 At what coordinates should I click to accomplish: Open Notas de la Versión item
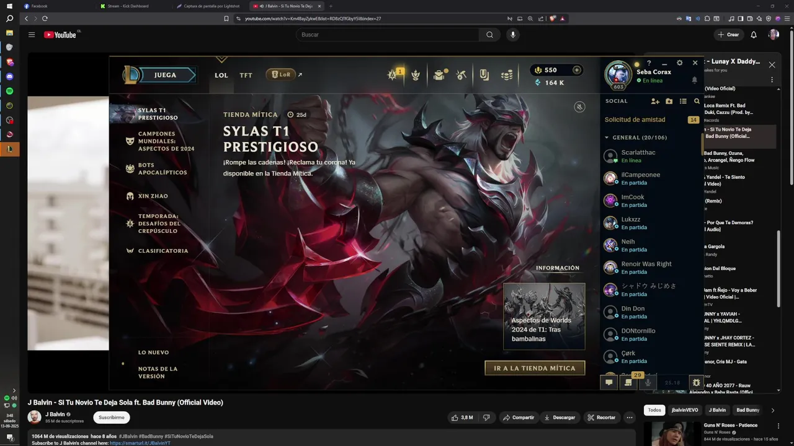coord(159,372)
